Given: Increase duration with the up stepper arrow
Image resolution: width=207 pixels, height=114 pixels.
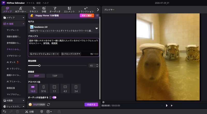Looking at the screenshot, I should click(x=97, y=65).
